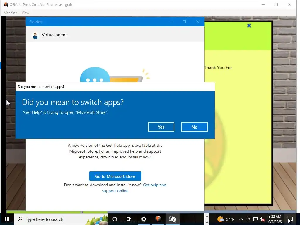Viewport: 300px width, 225px height.
Task: Close the yellow window with blue X
Action: pos(249,25)
